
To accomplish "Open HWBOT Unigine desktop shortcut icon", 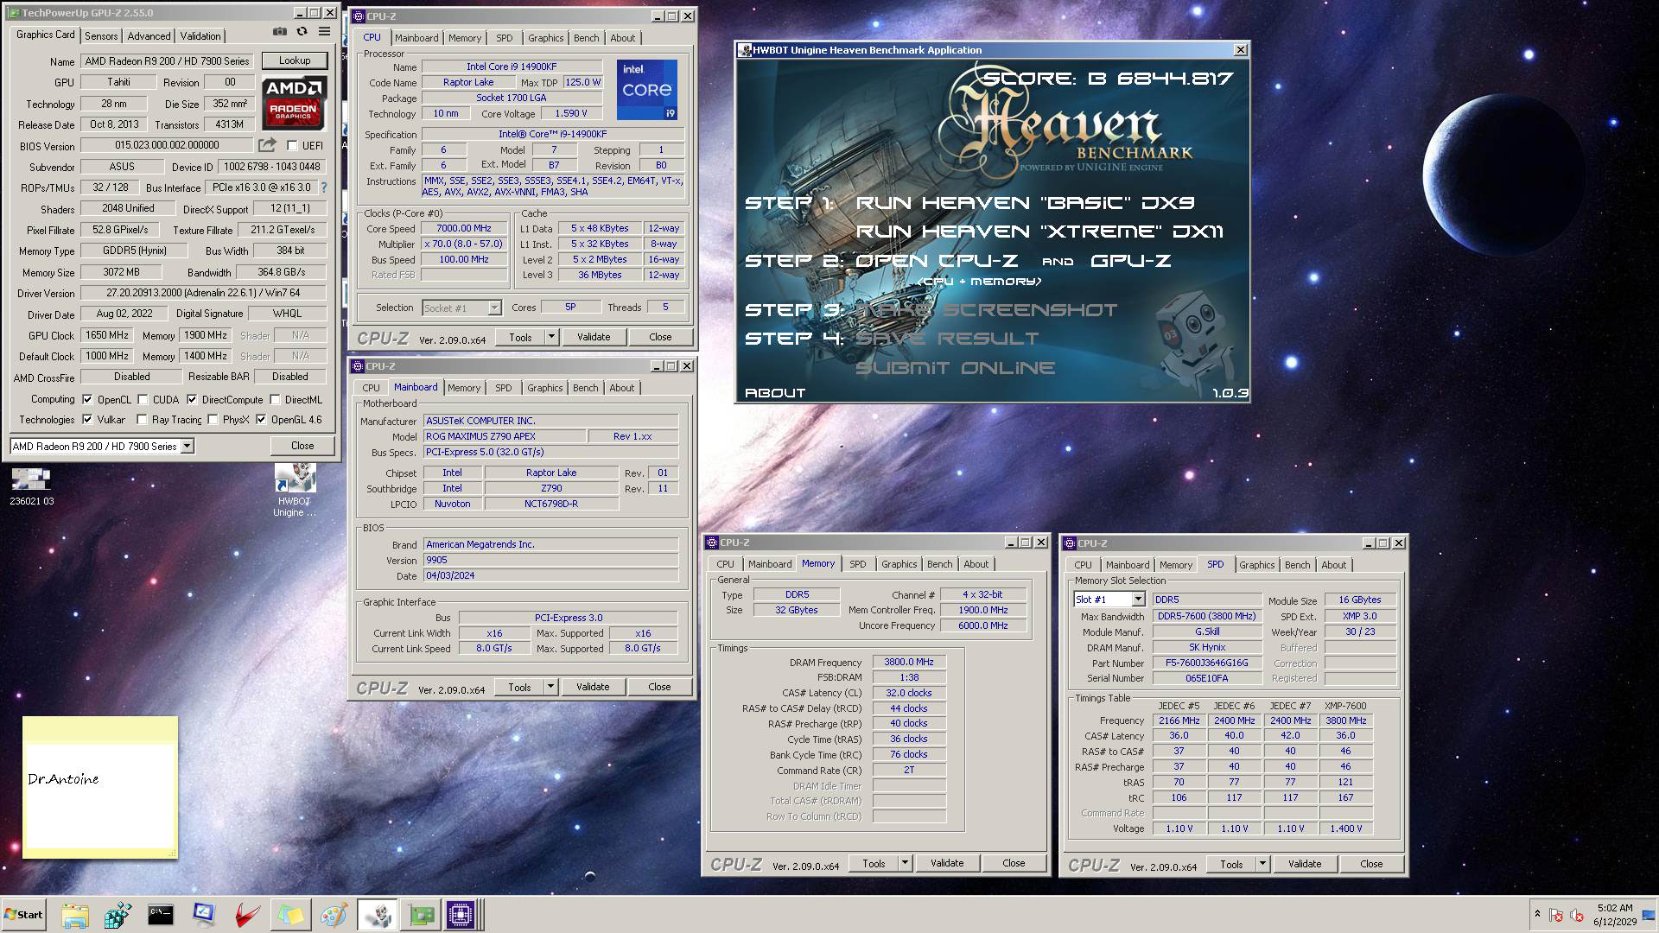I will (295, 490).
